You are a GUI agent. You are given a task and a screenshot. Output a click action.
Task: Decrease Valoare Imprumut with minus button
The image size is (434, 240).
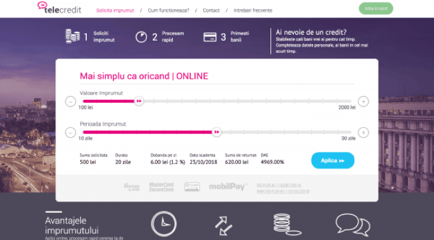pyautogui.click(x=71, y=101)
